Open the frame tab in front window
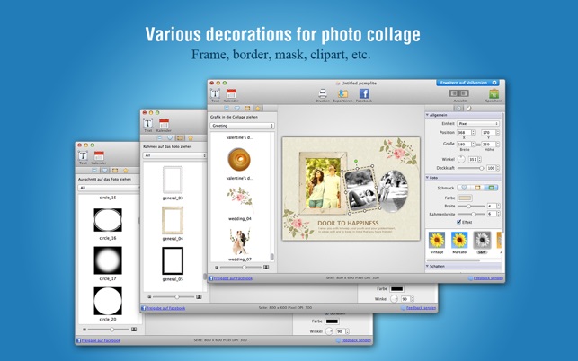The image size is (578, 361). (247, 109)
